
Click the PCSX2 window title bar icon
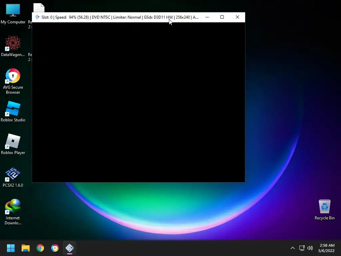[x=37, y=17]
